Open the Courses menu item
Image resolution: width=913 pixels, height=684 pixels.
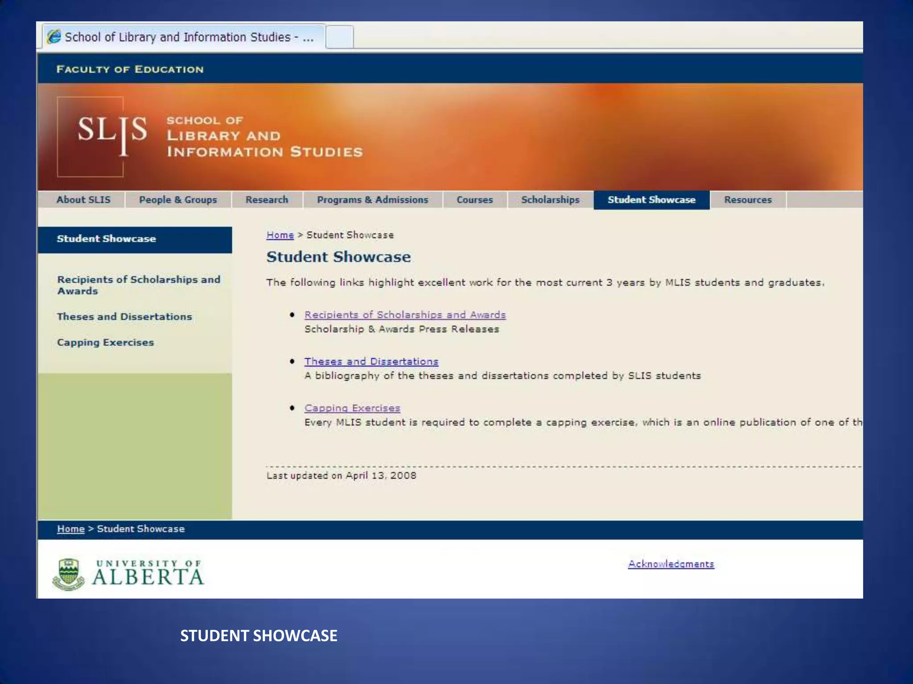(474, 199)
